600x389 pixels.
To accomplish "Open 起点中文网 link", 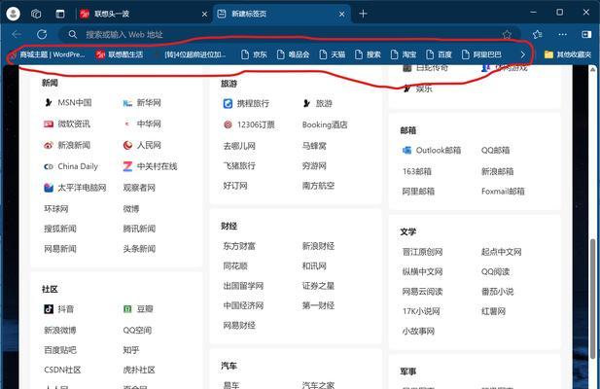I will pyautogui.click(x=501, y=252).
